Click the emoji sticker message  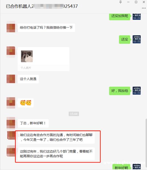point(25,103)
